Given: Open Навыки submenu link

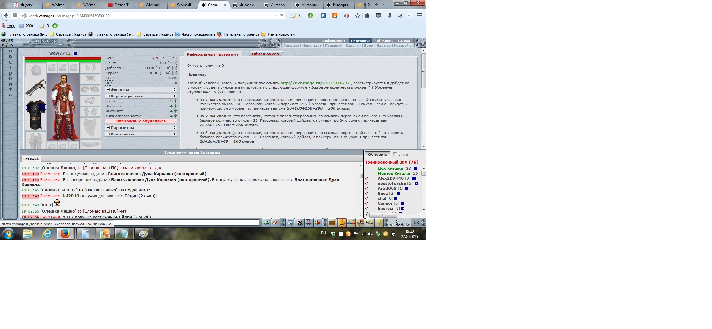Looking at the screenshot, I should [383, 46].
